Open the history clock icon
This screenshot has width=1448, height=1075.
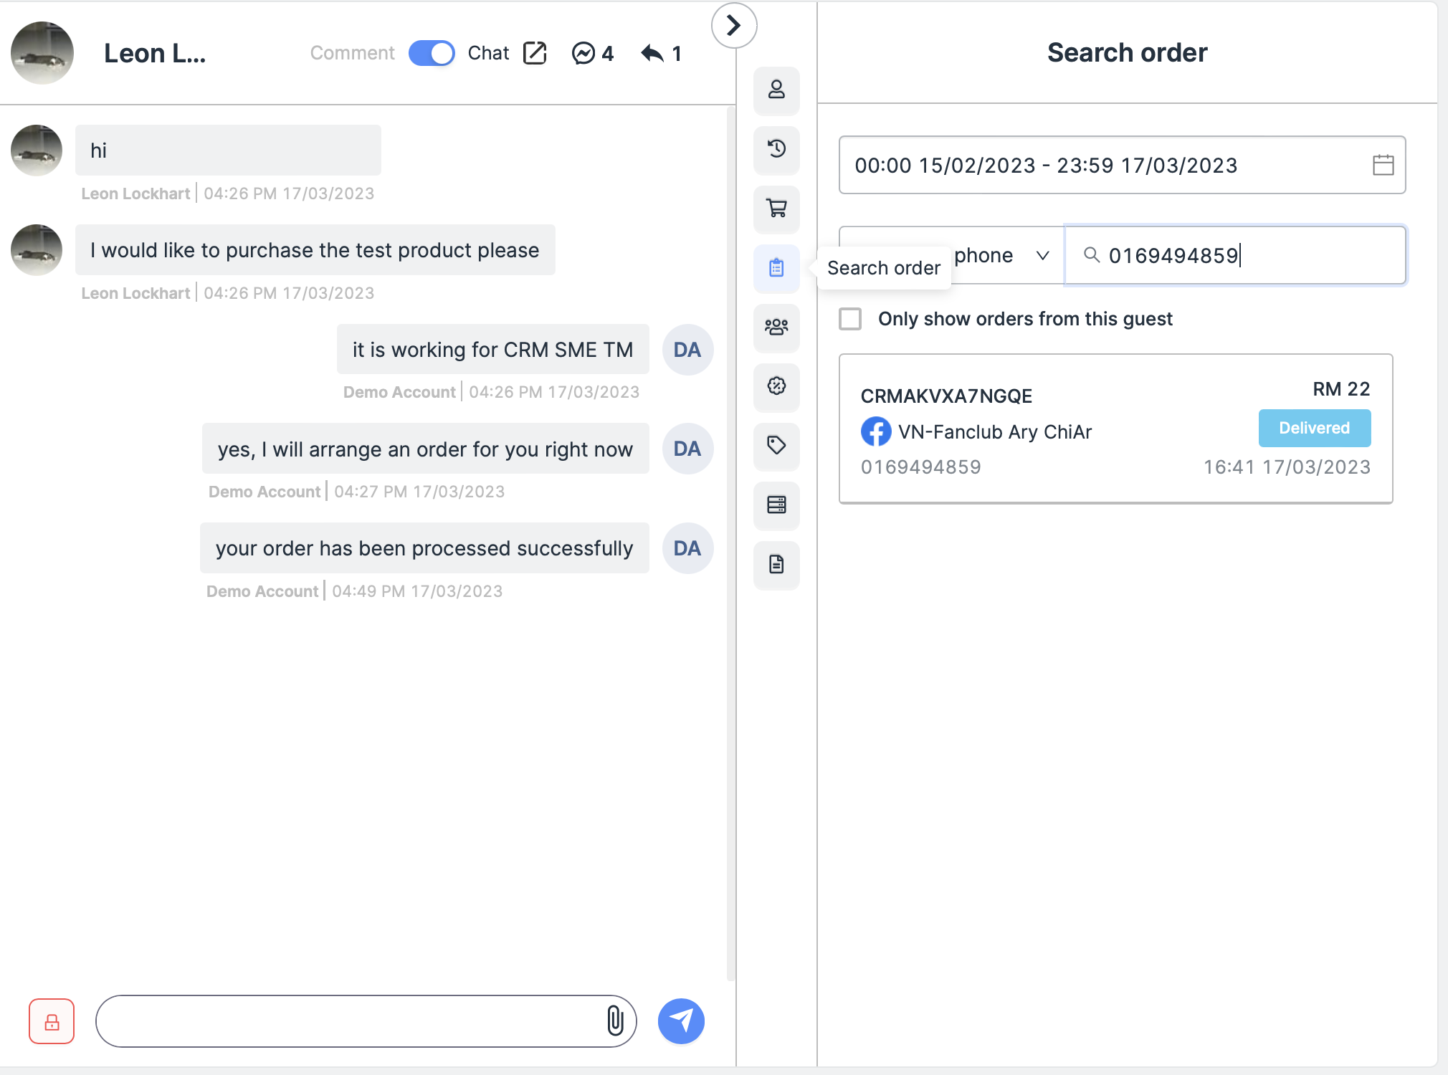coord(776,149)
